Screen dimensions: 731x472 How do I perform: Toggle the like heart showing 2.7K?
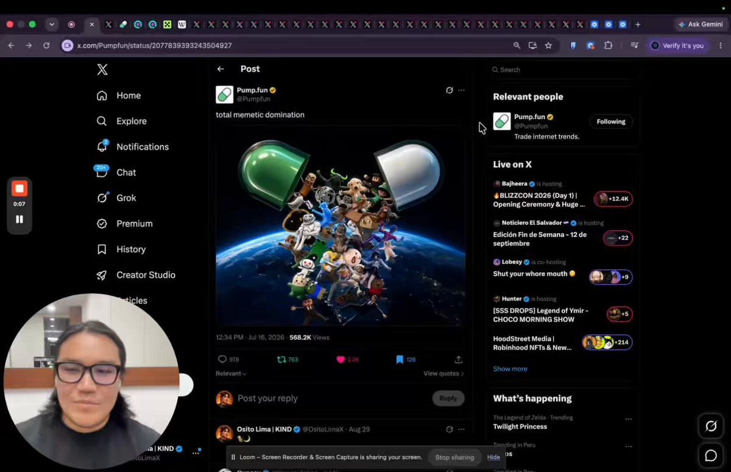pyautogui.click(x=347, y=359)
